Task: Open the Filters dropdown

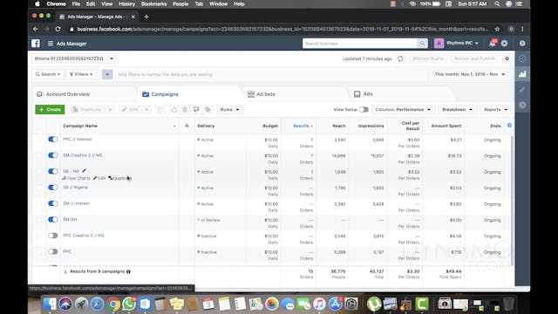Action: (81, 74)
